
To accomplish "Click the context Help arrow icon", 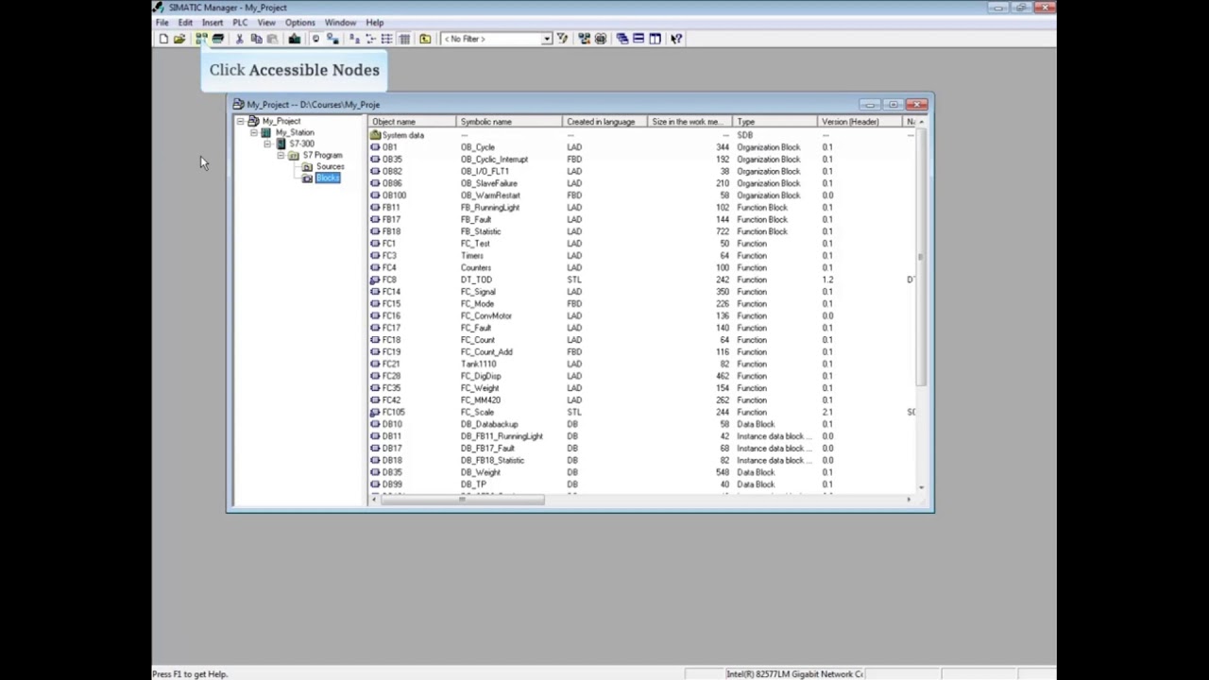I will point(676,39).
